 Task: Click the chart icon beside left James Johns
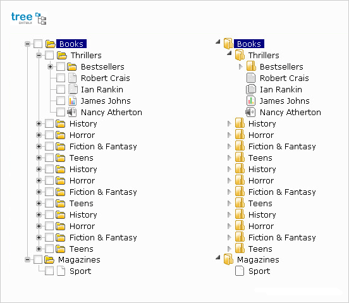pyautogui.click(x=72, y=101)
